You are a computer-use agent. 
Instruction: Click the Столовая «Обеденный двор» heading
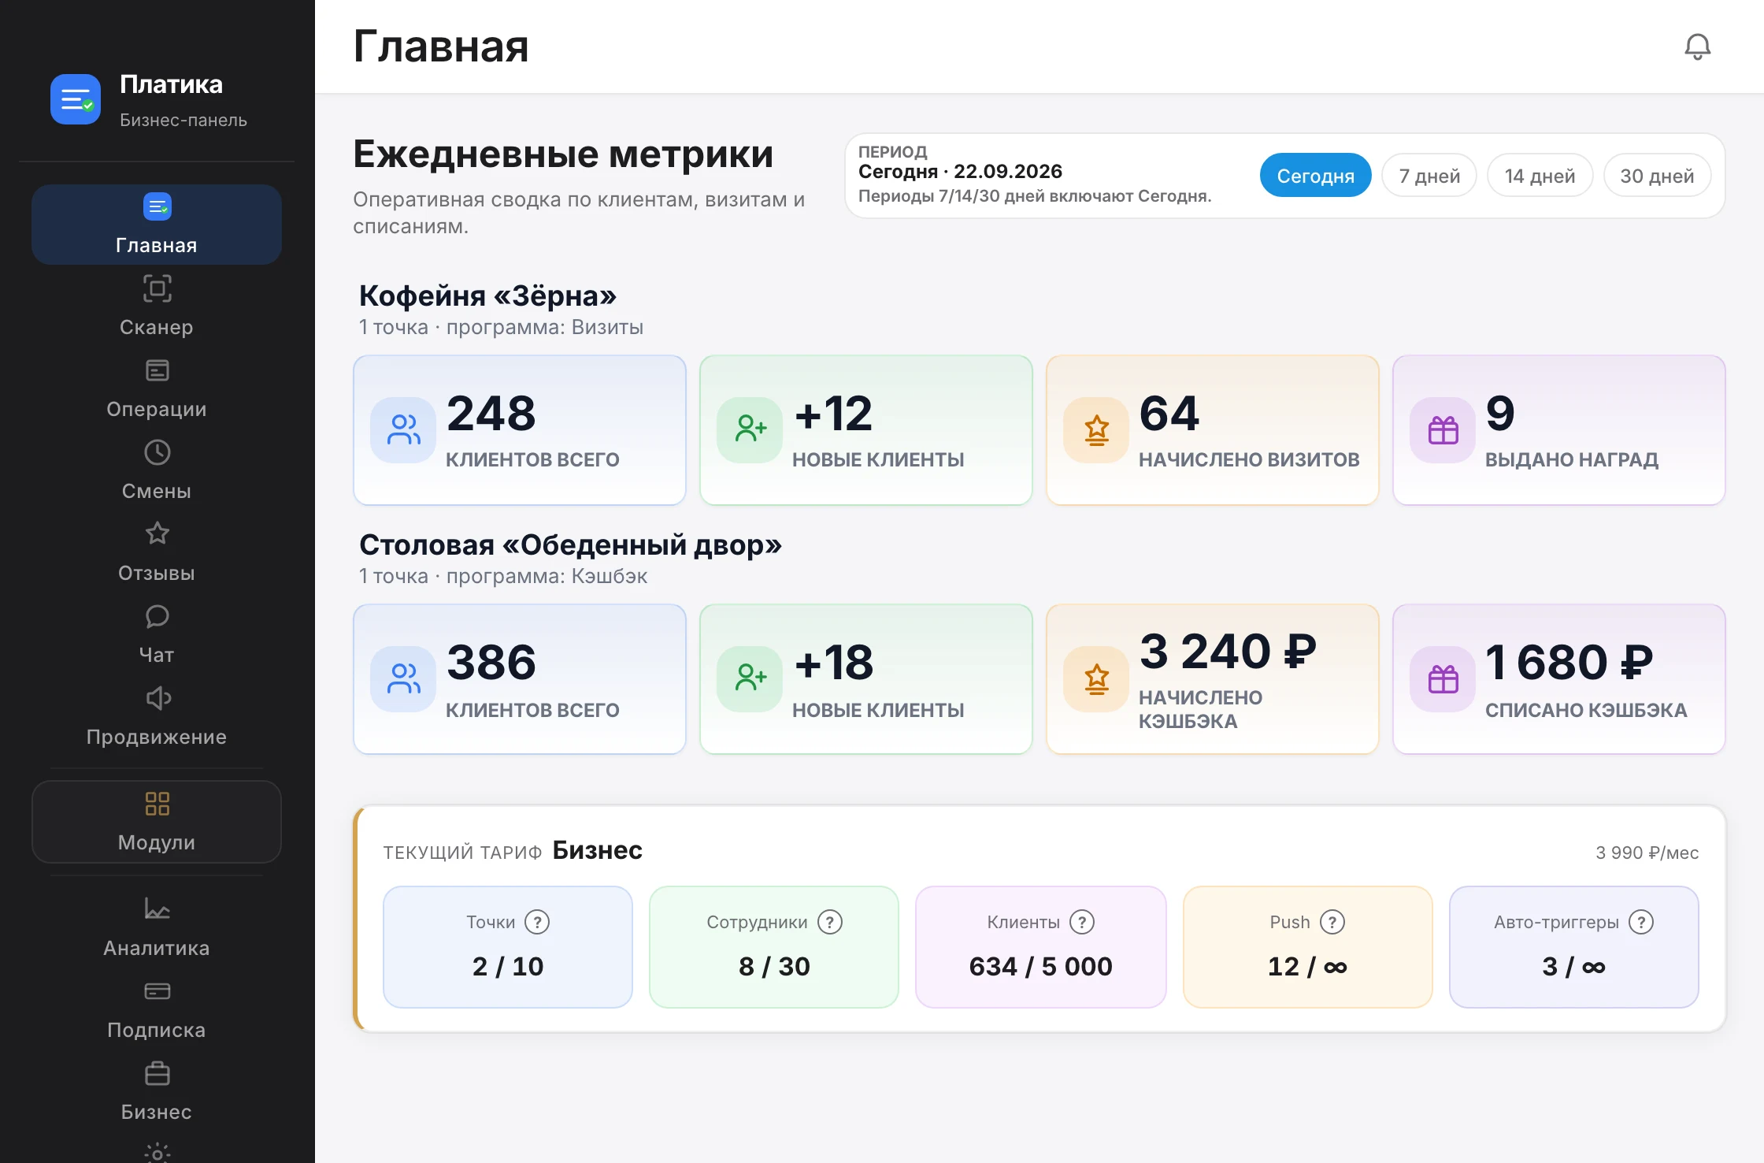pos(570,545)
